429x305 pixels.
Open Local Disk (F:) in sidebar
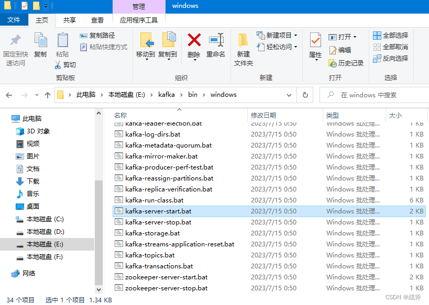pyautogui.click(x=40, y=257)
